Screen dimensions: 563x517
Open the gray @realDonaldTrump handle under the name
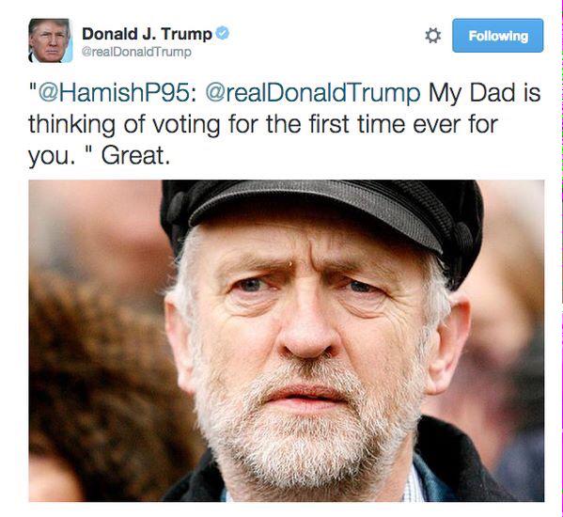(136, 52)
